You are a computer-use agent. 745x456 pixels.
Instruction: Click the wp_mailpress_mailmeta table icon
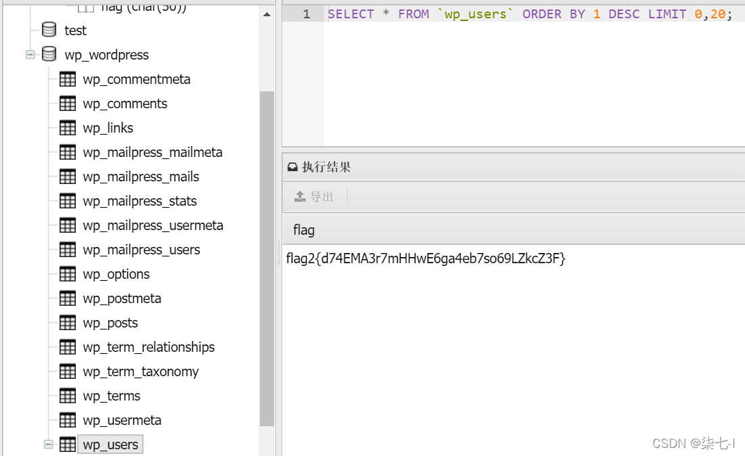68,152
